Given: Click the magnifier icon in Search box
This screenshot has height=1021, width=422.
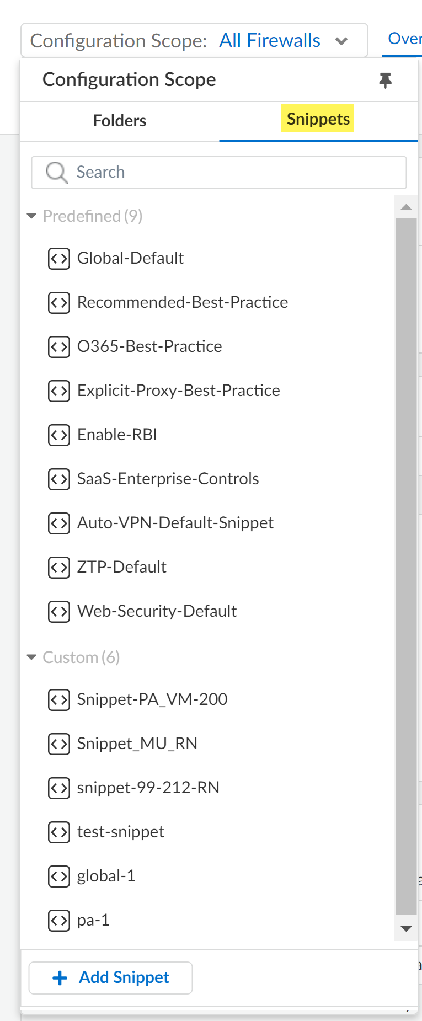Looking at the screenshot, I should (56, 172).
